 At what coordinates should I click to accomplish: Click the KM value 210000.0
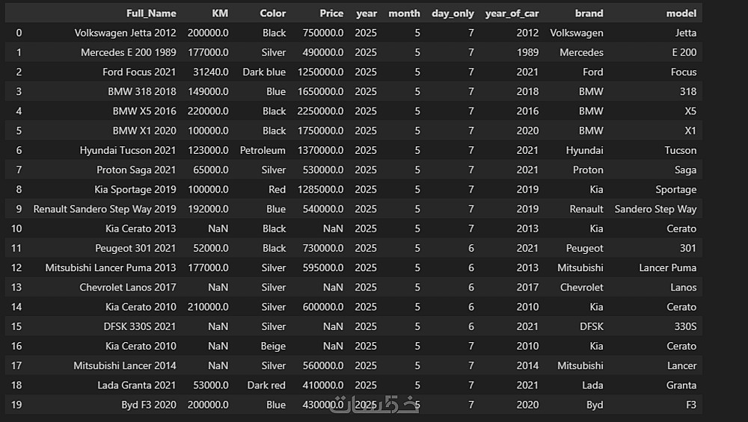pos(208,307)
